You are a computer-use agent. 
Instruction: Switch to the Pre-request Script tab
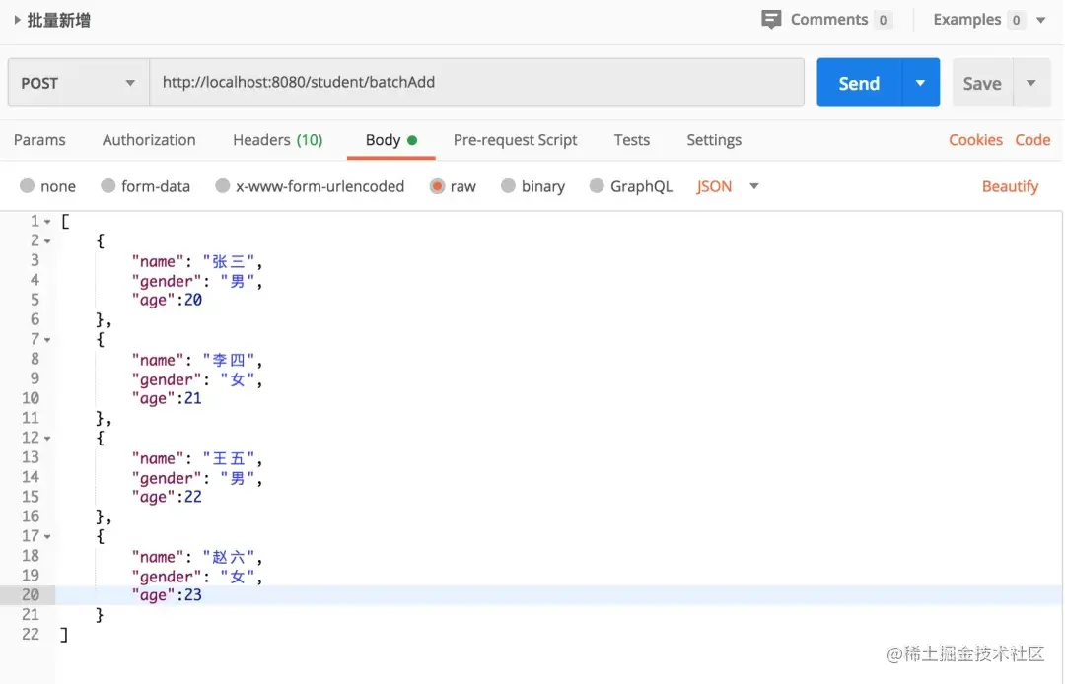tap(515, 140)
